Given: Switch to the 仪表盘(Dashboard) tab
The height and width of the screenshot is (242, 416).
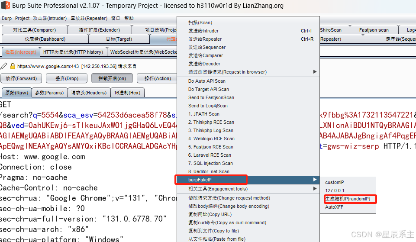Looking at the screenshot, I should point(45,39).
